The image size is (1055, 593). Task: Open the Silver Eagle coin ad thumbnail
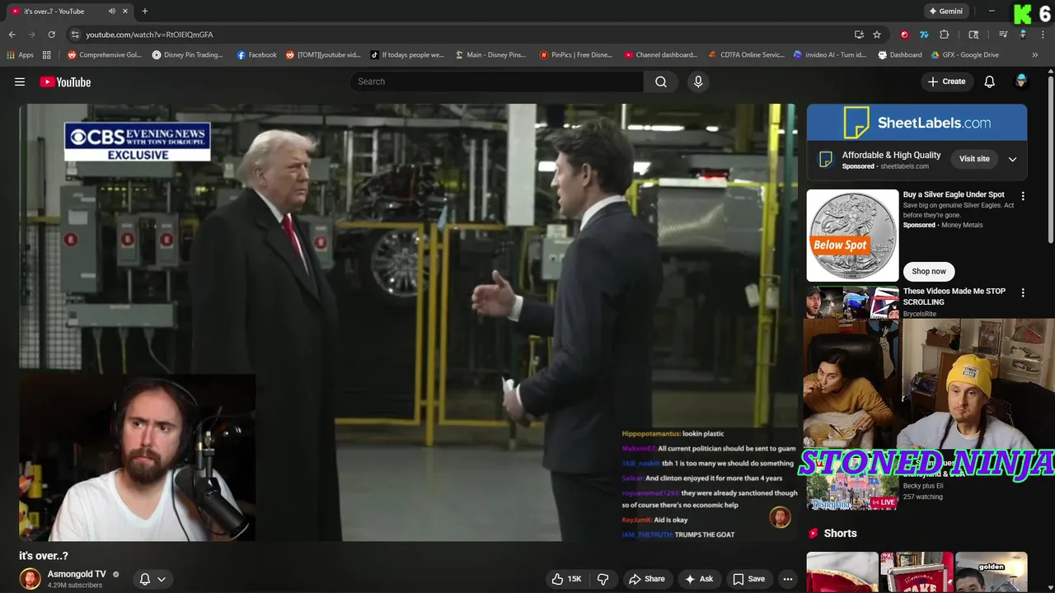point(852,236)
